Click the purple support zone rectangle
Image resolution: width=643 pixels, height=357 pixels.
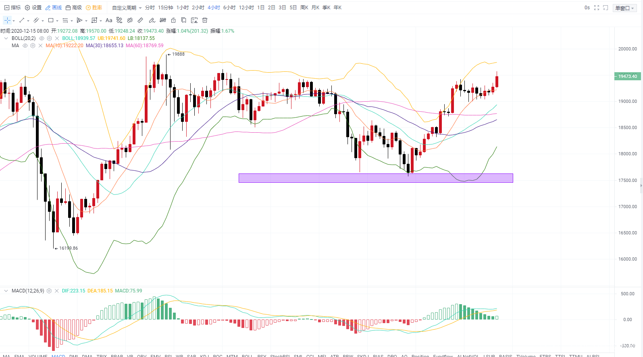coord(375,178)
